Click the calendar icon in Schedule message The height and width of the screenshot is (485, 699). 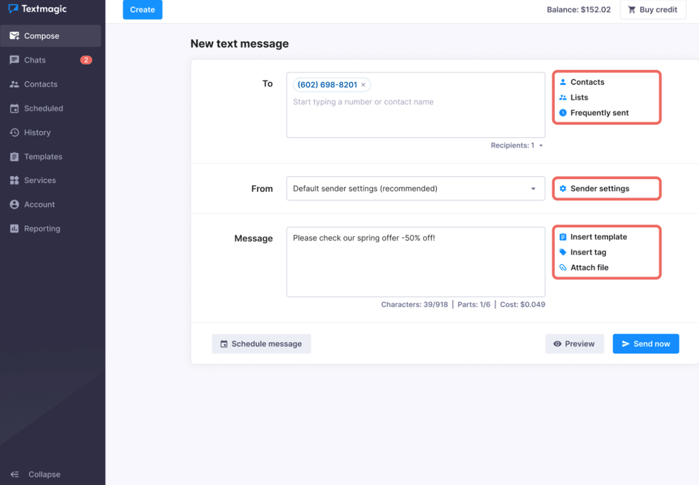pyautogui.click(x=224, y=344)
